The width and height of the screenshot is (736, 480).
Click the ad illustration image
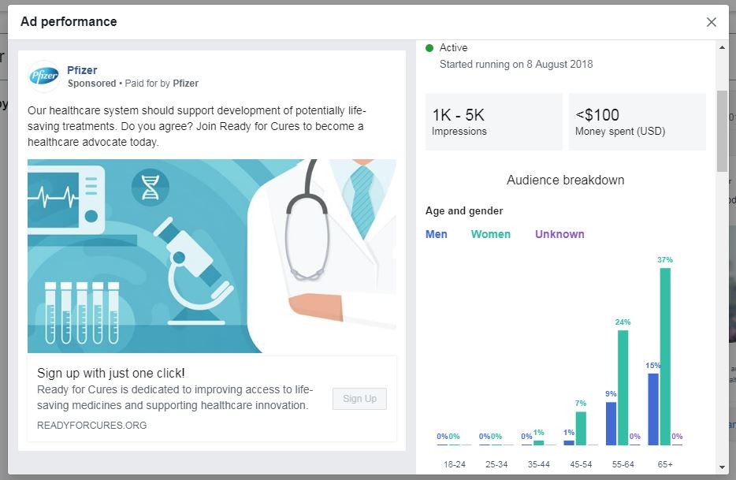pyautogui.click(x=212, y=256)
